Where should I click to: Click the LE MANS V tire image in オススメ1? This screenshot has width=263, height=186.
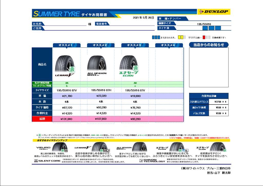pyautogui.click(x=64, y=64)
